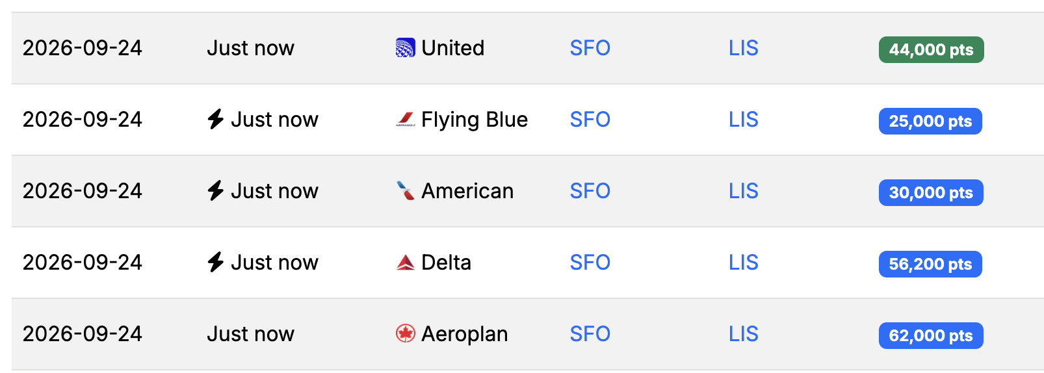Follow the SFO link in United row
The height and width of the screenshot is (373, 1044).
(590, 48)
